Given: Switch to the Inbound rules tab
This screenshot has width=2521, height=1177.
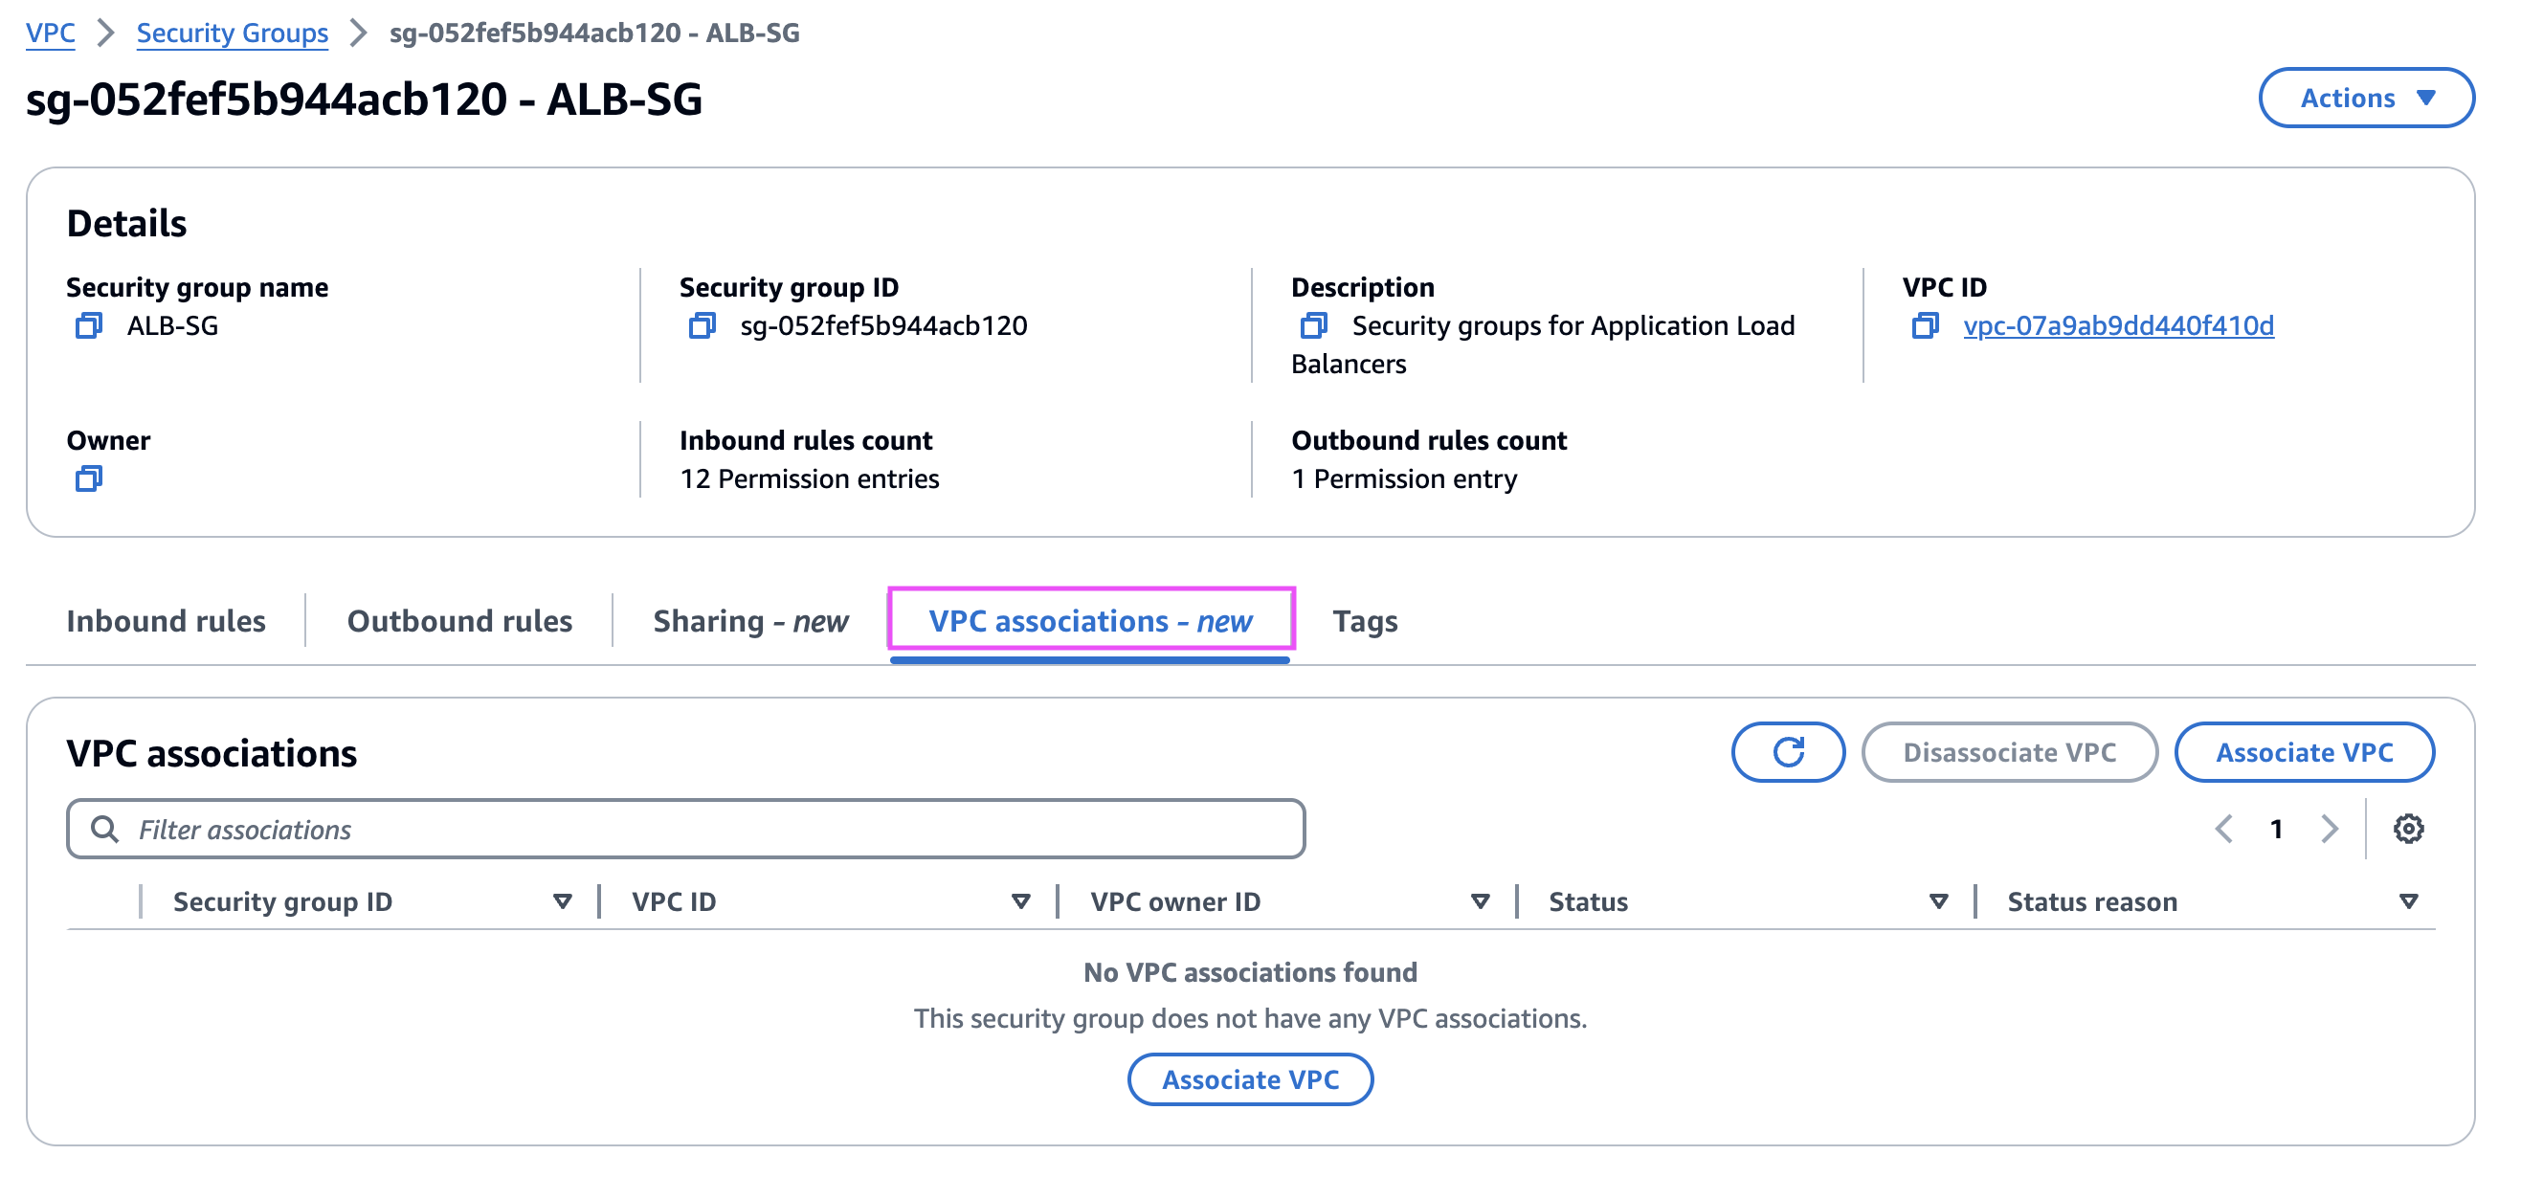Looking at the screenshot, I should point(166,621).
